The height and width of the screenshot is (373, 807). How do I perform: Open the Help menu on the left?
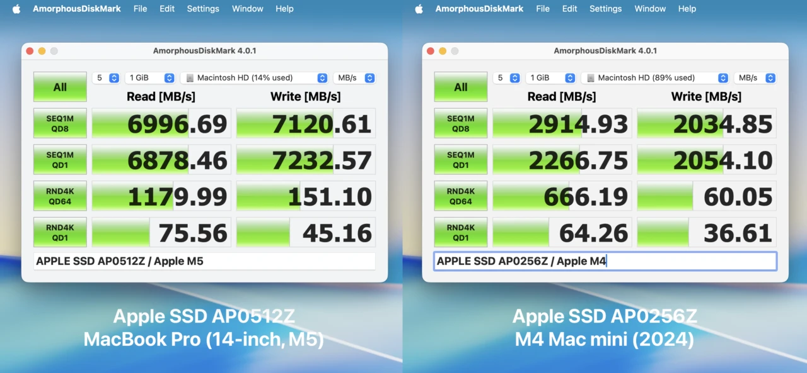tap(284, 8)
